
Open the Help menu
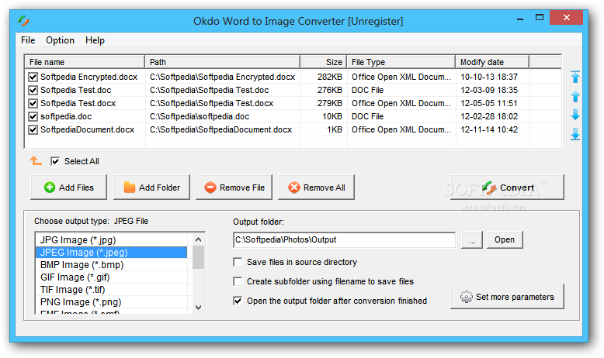point(95,40)
